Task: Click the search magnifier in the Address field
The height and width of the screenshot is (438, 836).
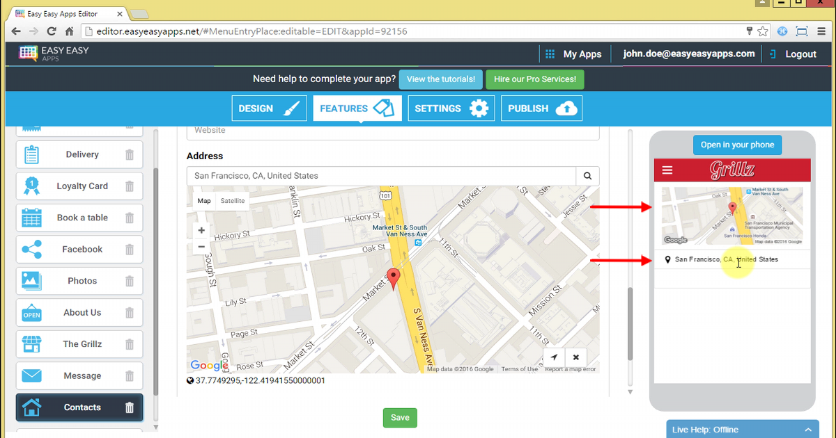Action: tap(587, 176)
